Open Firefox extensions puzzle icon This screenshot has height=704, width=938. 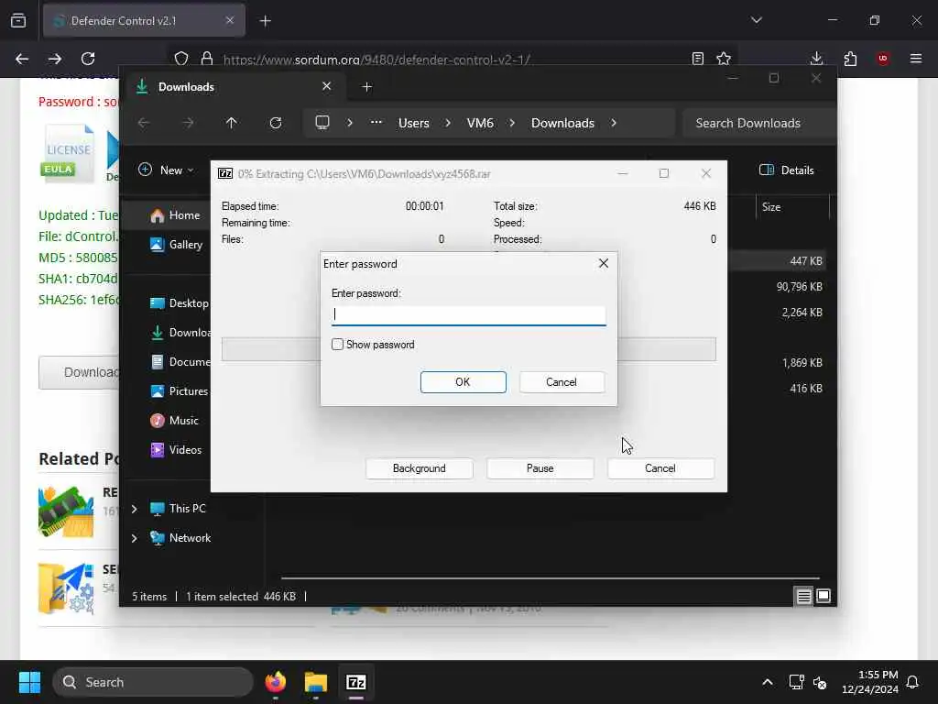coord(850,59)
